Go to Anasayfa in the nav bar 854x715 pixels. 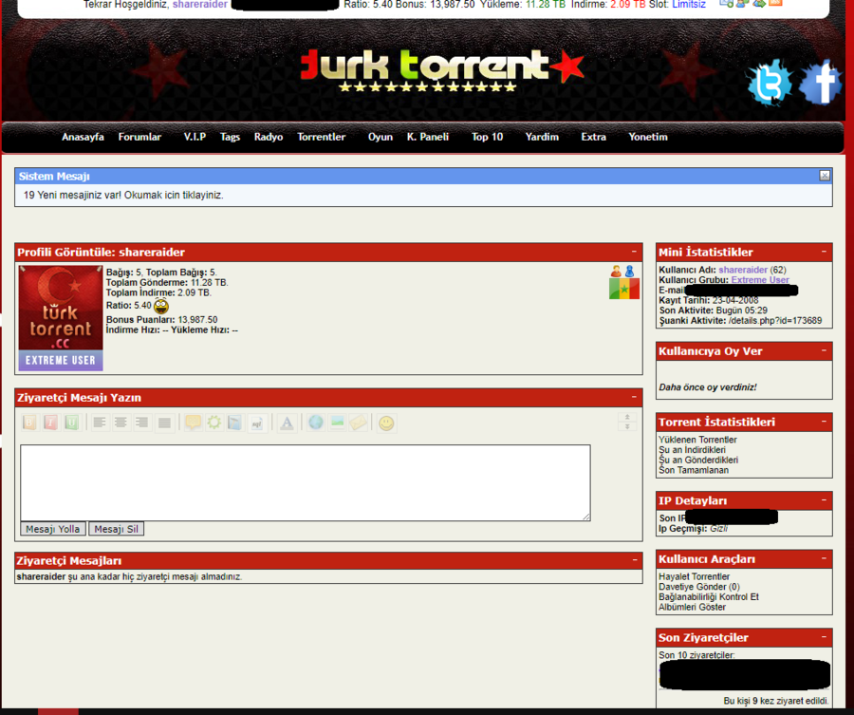[83, 137]
